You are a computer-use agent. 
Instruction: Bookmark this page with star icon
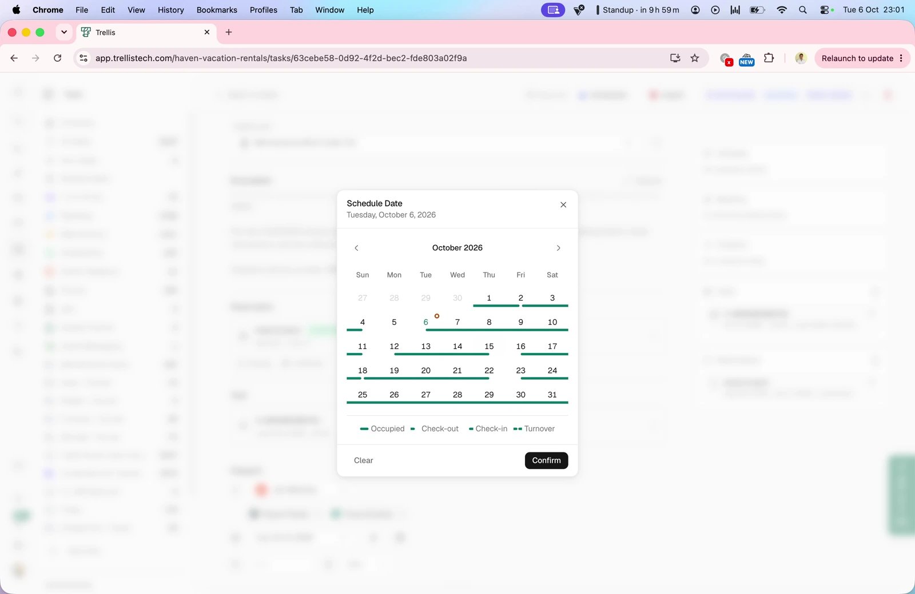pyautogui.click(x=695, y=58)
